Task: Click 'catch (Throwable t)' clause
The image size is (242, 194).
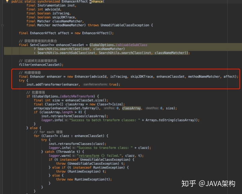Action: click(63, 152)
